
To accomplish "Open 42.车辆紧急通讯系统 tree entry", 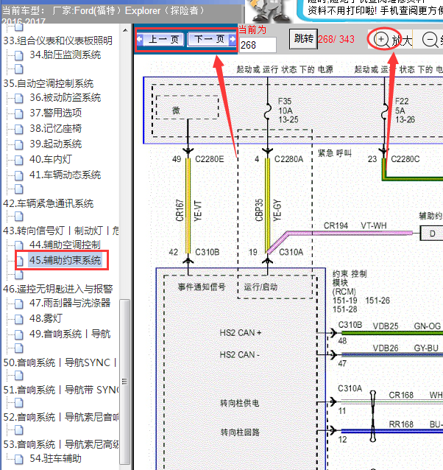I will [48, 203].
